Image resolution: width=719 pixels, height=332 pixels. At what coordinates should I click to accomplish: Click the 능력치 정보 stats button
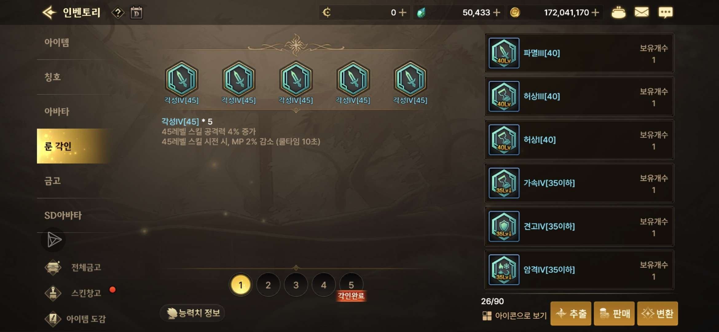193,313
